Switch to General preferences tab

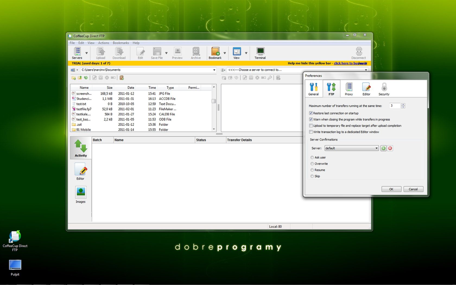(x=313, y=89)
